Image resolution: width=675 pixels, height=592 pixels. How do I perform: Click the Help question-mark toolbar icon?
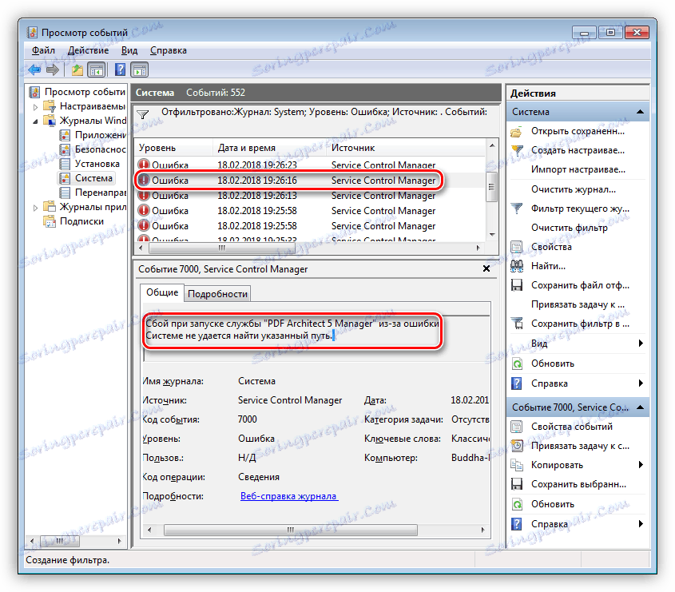120,70
